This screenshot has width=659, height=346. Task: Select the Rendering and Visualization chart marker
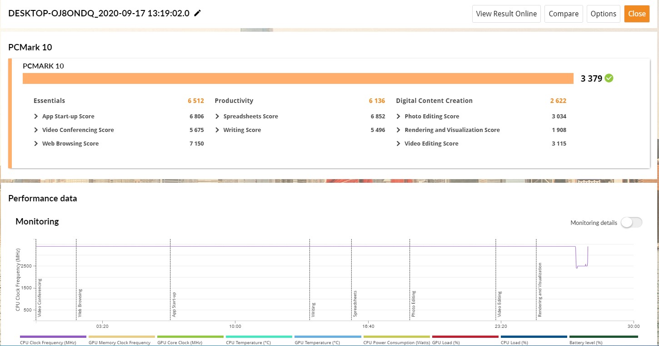click(540, 290)
